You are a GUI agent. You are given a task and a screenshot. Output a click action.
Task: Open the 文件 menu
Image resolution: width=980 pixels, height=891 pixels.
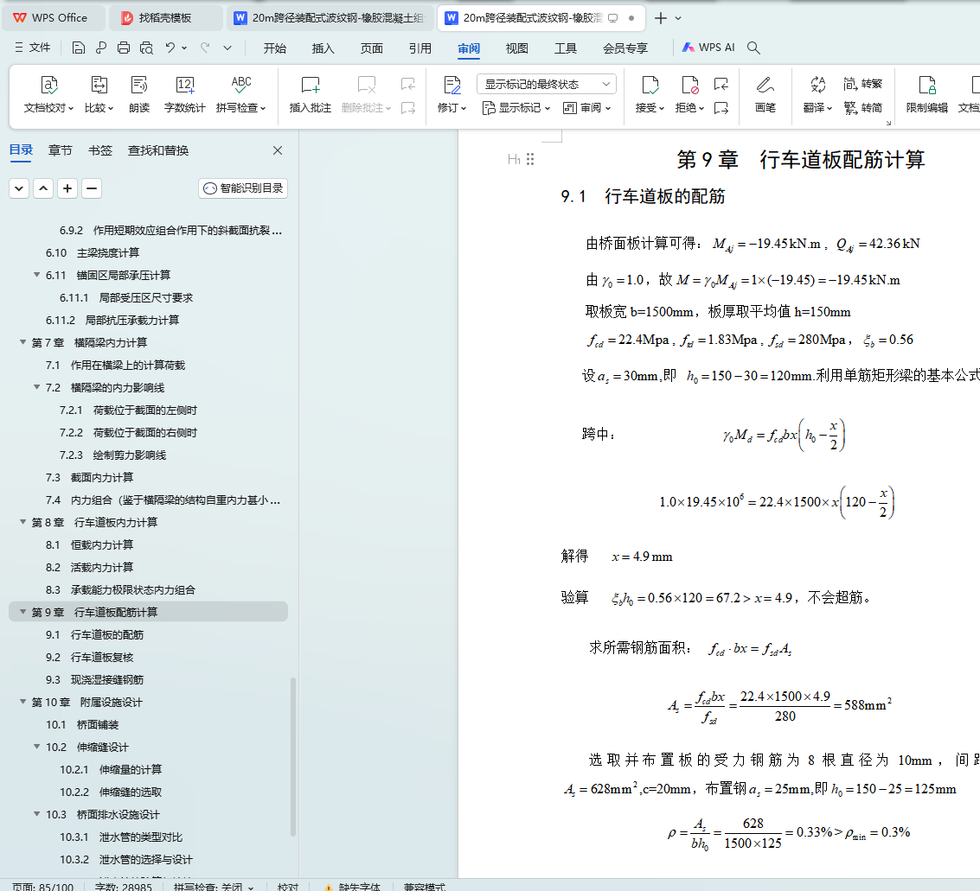click(x=33, y=48)
